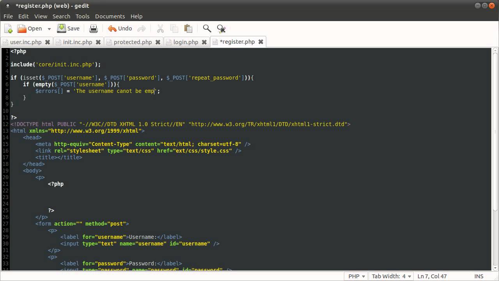The height and width of the screenshot is (281, 499).
Task: Click the scrollbar down arrow
Action: tap(495, 267)
